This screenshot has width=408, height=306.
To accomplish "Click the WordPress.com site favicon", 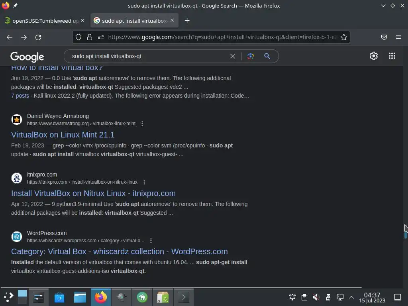I will [17, 237].
